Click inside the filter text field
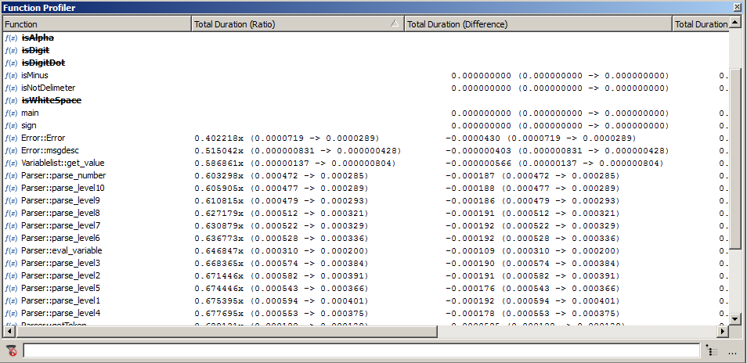The width and height of the screenshot is (747, 363). tap(360, 351)
